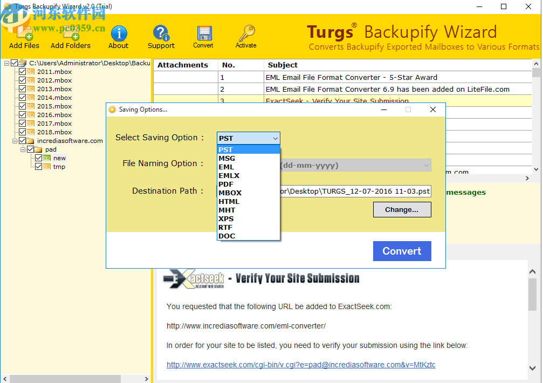Screen dimensions: 543x383
Task: Open the About info icon
Action: click(119, 33)
